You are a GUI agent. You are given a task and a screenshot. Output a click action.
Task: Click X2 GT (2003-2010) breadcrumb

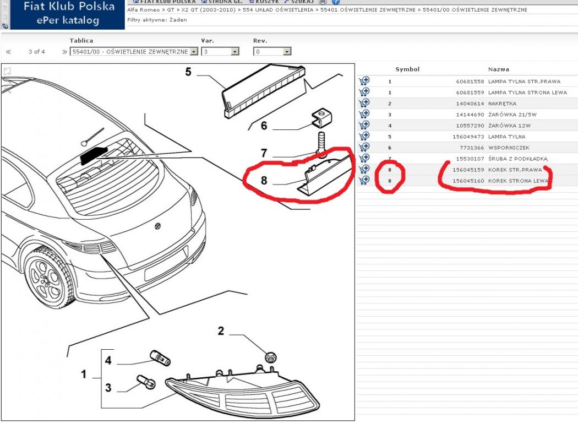(208, 10)
